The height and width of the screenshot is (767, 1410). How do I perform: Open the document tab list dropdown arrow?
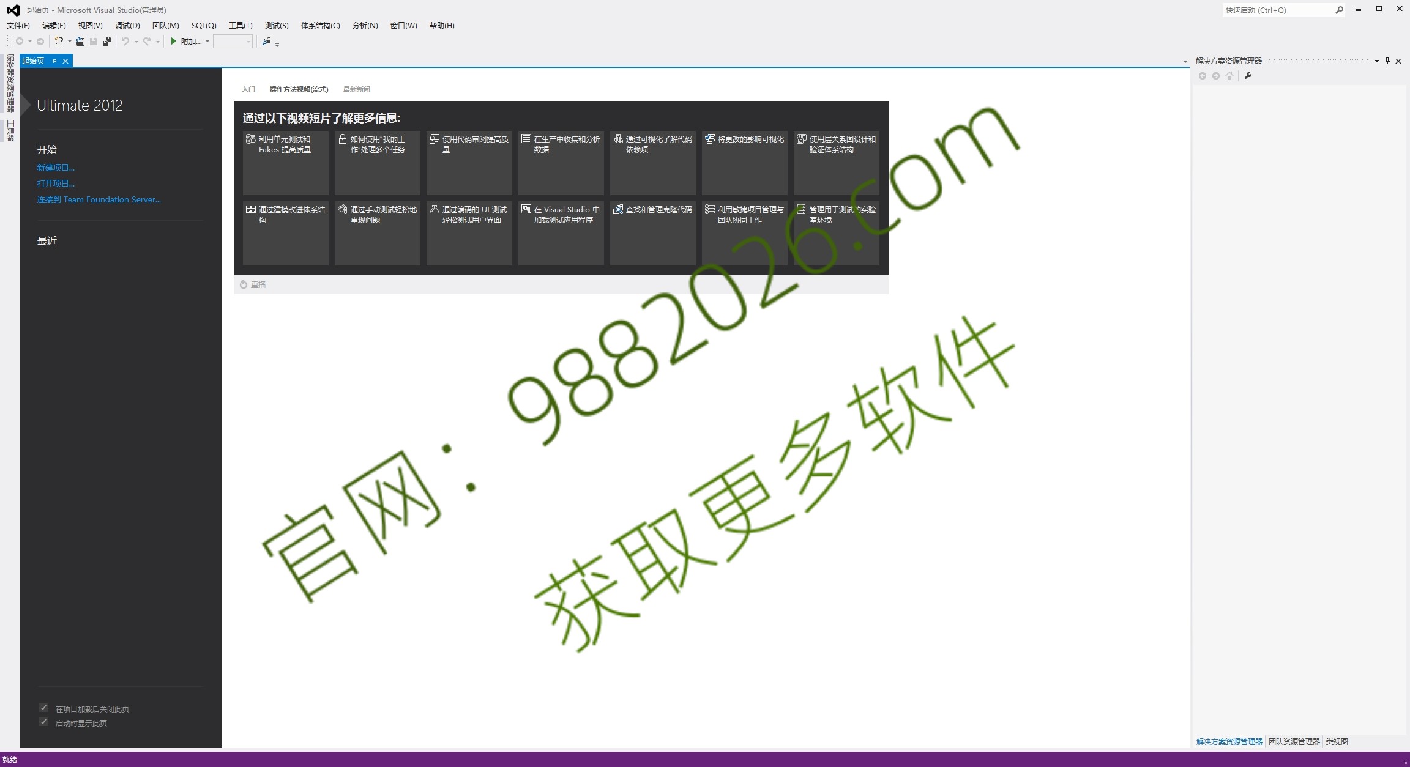(1185, 61)
